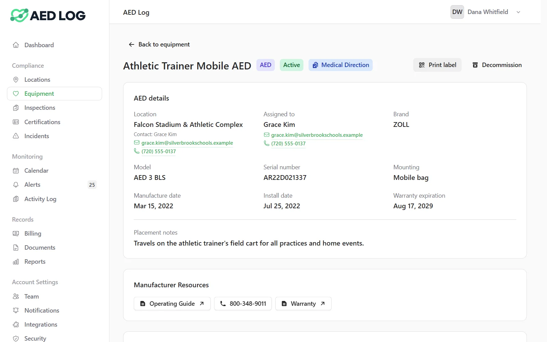Click the Alerts count badge 25
547x342 pixels.
92,185
